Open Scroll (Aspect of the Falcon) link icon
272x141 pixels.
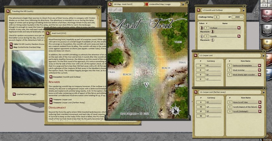click(x=260, y=107)
